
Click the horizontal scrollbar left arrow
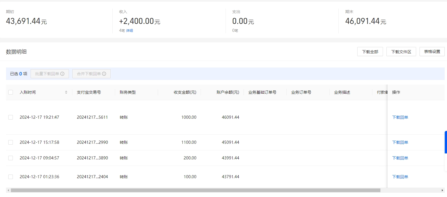(x=8, y=190)
